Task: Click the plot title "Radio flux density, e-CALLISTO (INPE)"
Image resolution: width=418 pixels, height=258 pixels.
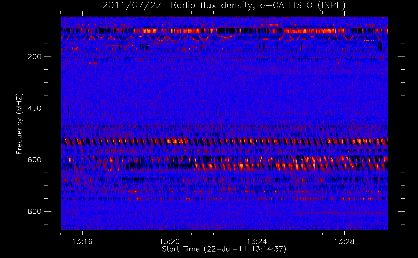Action: [258, 5]
